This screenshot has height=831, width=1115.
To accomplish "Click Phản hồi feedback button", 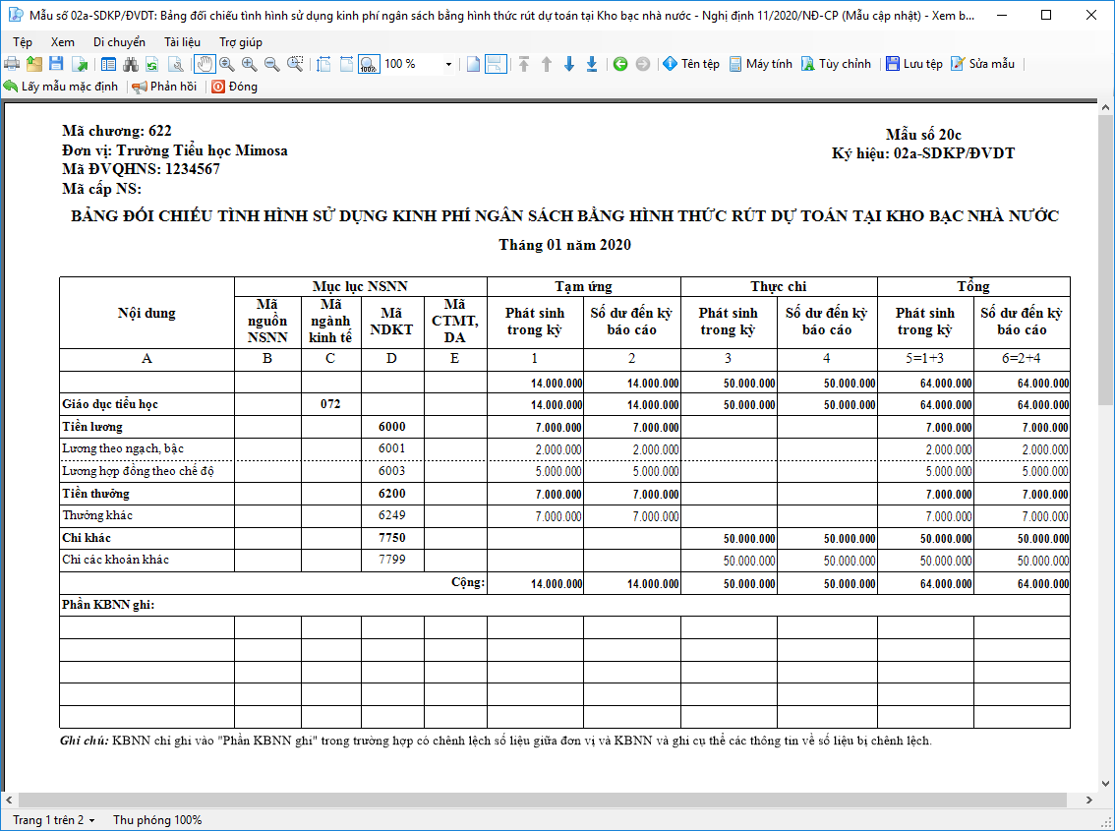I will click(x=164, y=87).
